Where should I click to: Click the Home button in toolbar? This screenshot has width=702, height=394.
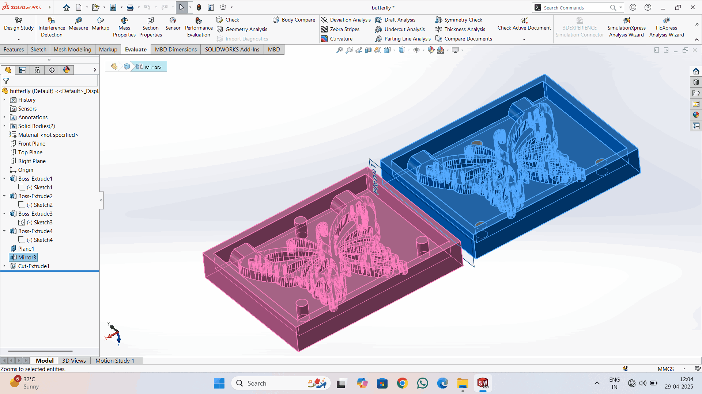coord(66,7)
